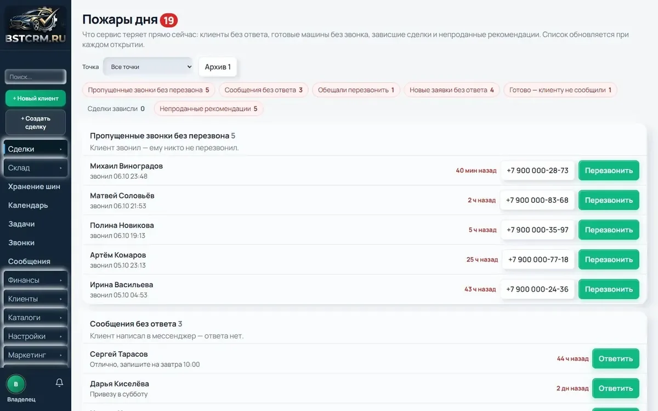
Task: Click the name Сергей Тарасов
Action: (118, 354)
